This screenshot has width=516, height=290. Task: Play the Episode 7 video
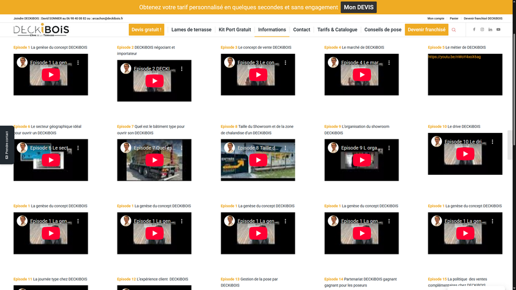coord(154,160)
